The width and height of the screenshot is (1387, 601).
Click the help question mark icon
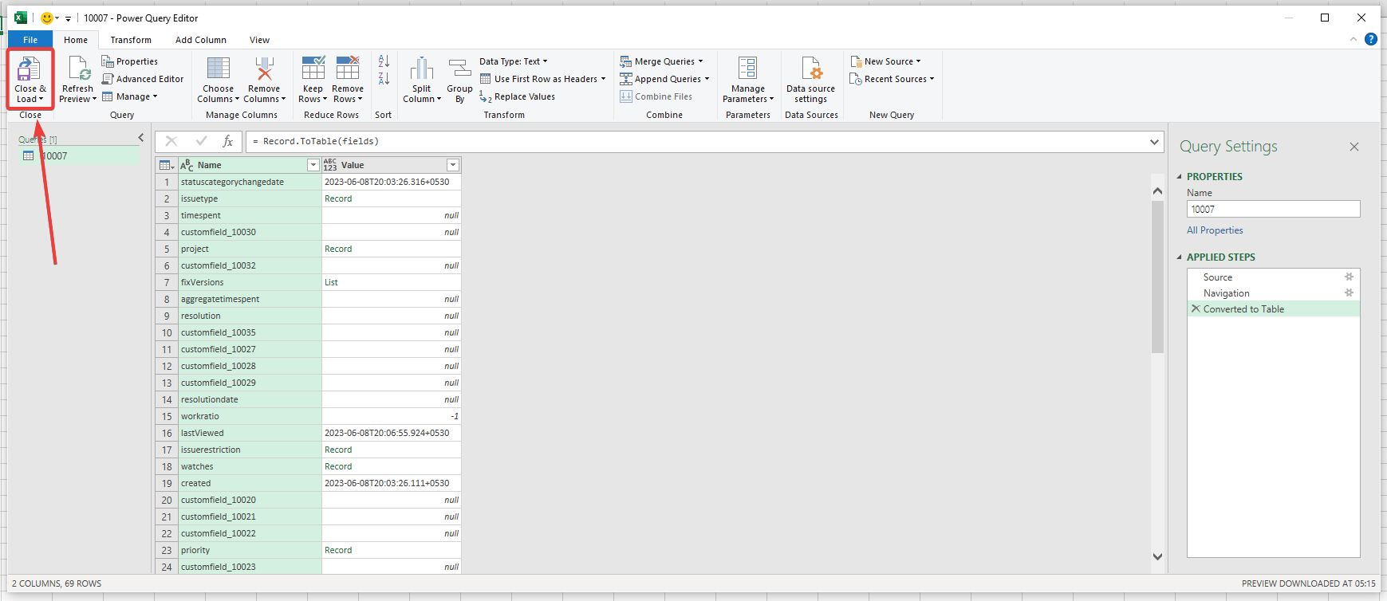[1371, 39]
